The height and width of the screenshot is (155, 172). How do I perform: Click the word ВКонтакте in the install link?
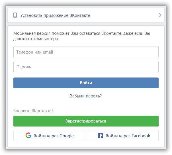pyautogui.click(x=80, y=15)
